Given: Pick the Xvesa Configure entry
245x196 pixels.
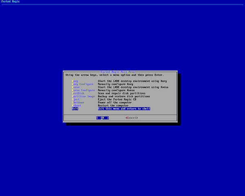Looking at the screenshot, I should coord(83,90).
